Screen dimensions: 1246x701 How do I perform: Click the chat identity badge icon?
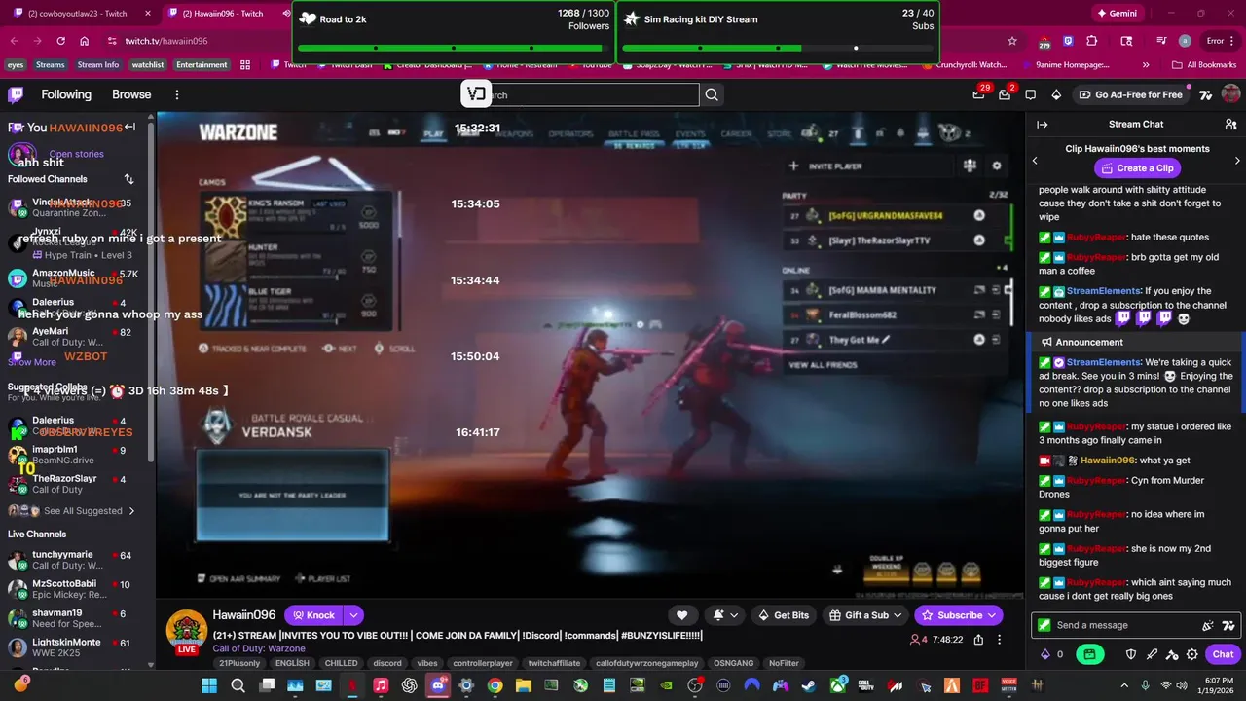point(1044,625)
